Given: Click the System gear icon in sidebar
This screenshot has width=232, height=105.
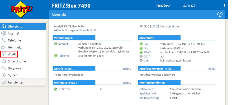Looking at the screenshot, I should [4, 75].
